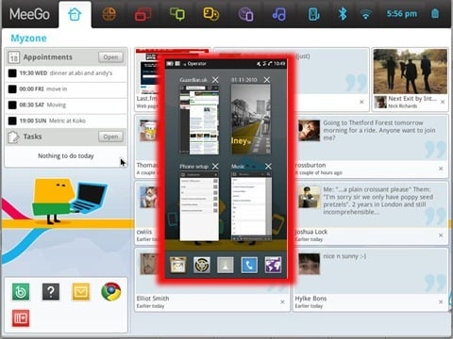Click rossburton's avatar picture
The width and height of the screenshot is (453, 339).
click(x=309, y=130)
